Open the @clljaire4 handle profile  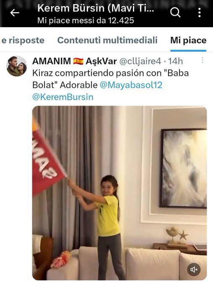click(x=140, y=61)
